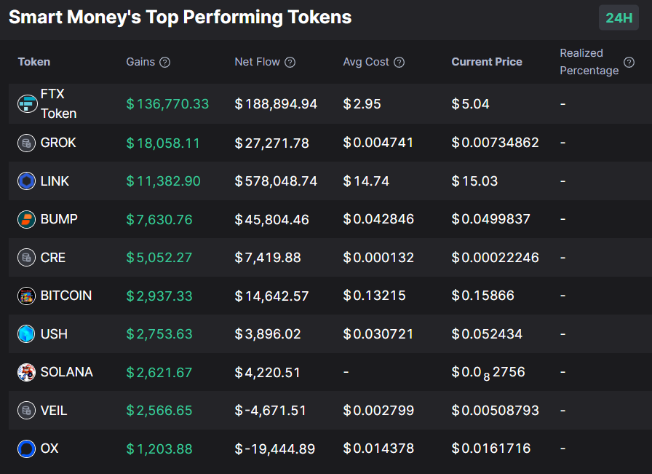This screenshot has width=652, height=474.
Task: Open the LINK token name
Action: (55, 181)
